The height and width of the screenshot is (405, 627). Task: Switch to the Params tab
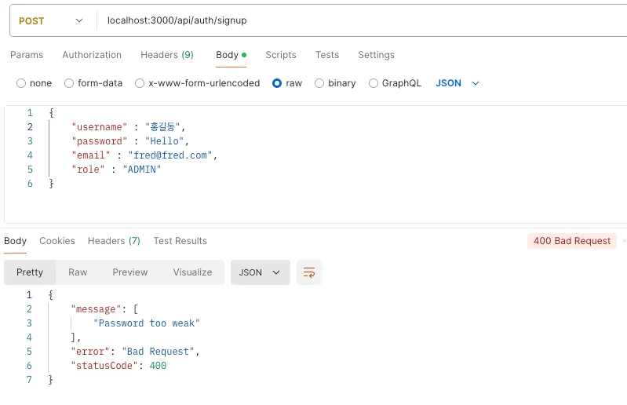point(27,55)
